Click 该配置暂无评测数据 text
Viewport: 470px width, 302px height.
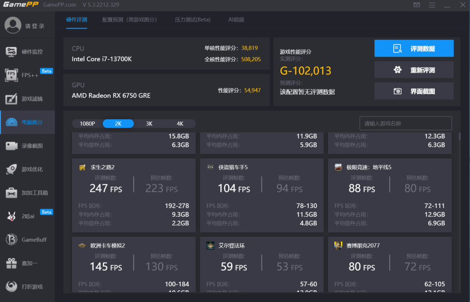click(x=307, y=92)
